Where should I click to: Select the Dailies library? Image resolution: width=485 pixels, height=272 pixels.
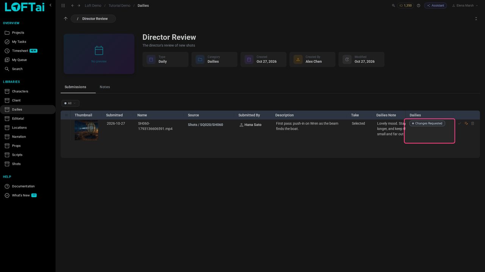[28, 110]
